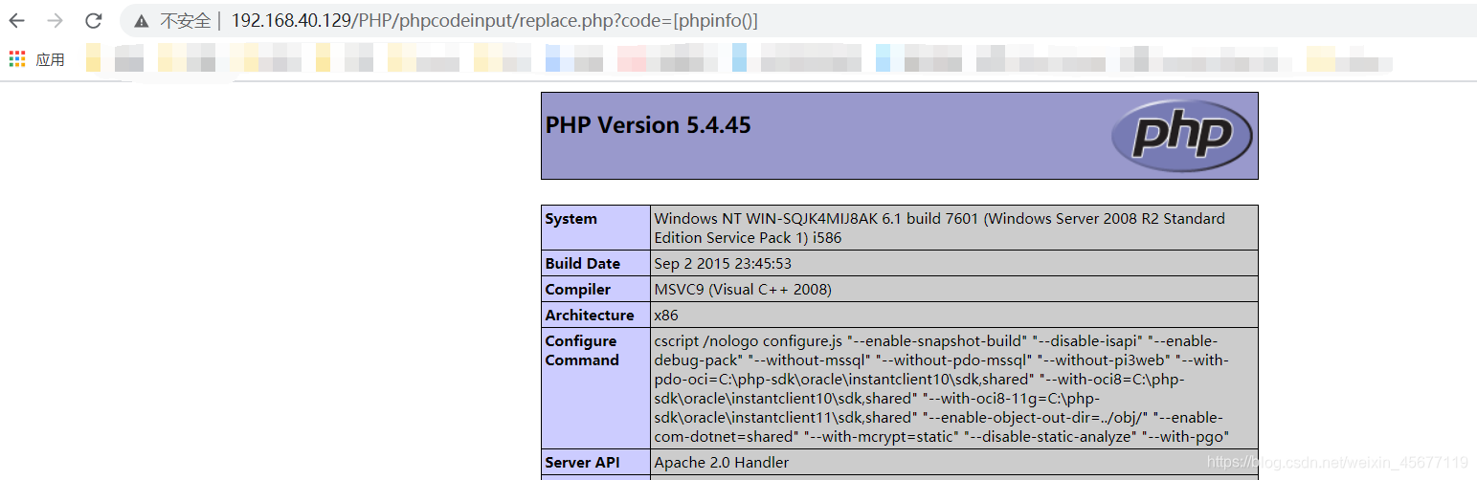The width and height of the screenshot is (1477, 480).
Task: Click the browser forward arrow
Action: [56, 20]
